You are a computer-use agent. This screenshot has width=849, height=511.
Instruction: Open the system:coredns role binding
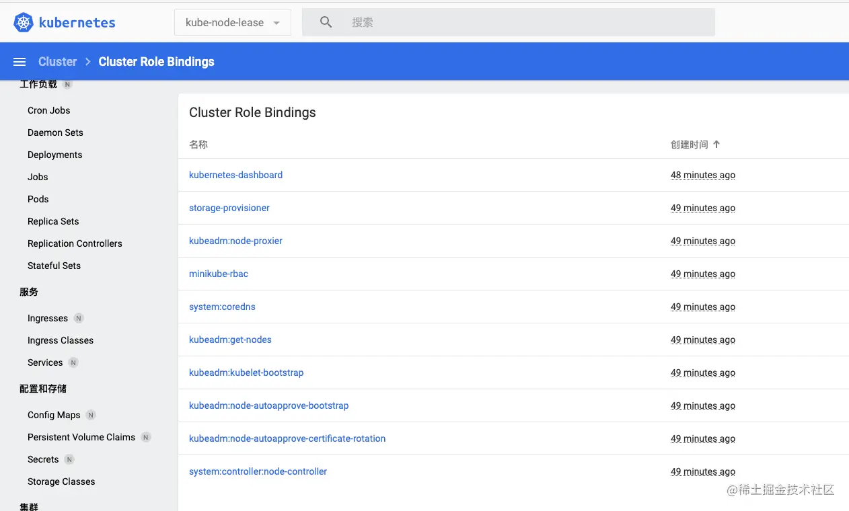pyautogui.click(x=222, y=307)
